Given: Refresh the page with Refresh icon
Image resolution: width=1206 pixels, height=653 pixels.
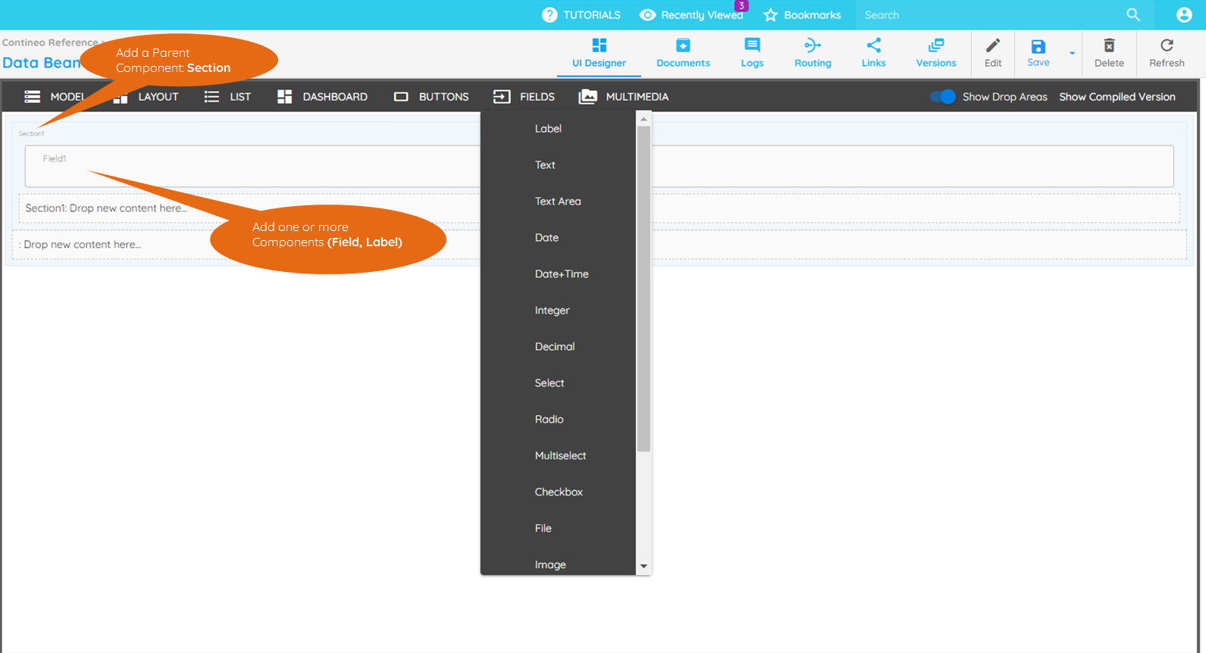Looking at the screenshot, I should (x=1167, y=45).
